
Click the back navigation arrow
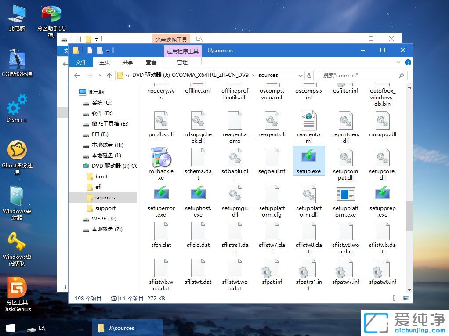tap(77, 75)
